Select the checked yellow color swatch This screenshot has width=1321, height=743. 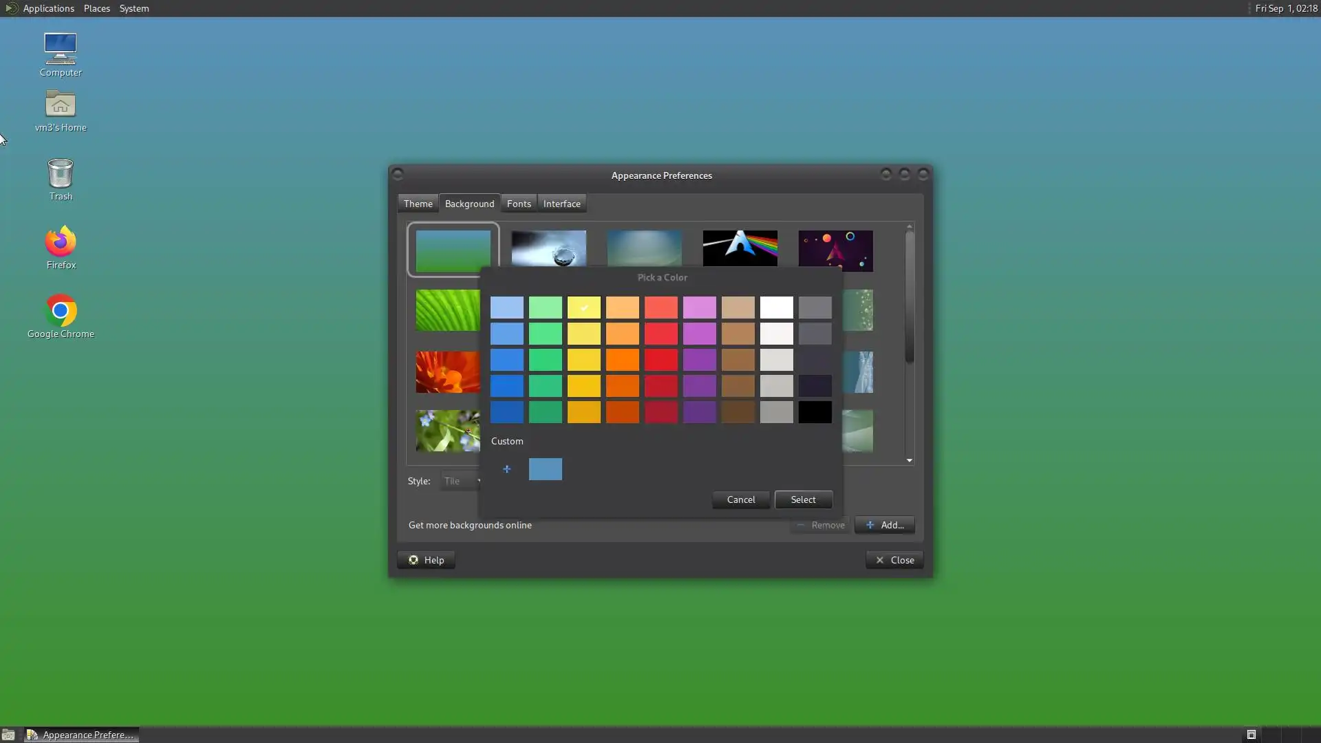click(584, 308)
